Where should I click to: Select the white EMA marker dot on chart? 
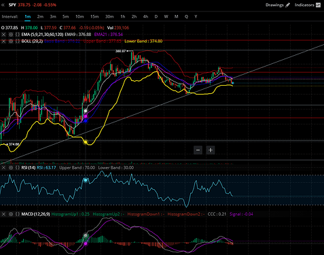[x=86, y=111]
